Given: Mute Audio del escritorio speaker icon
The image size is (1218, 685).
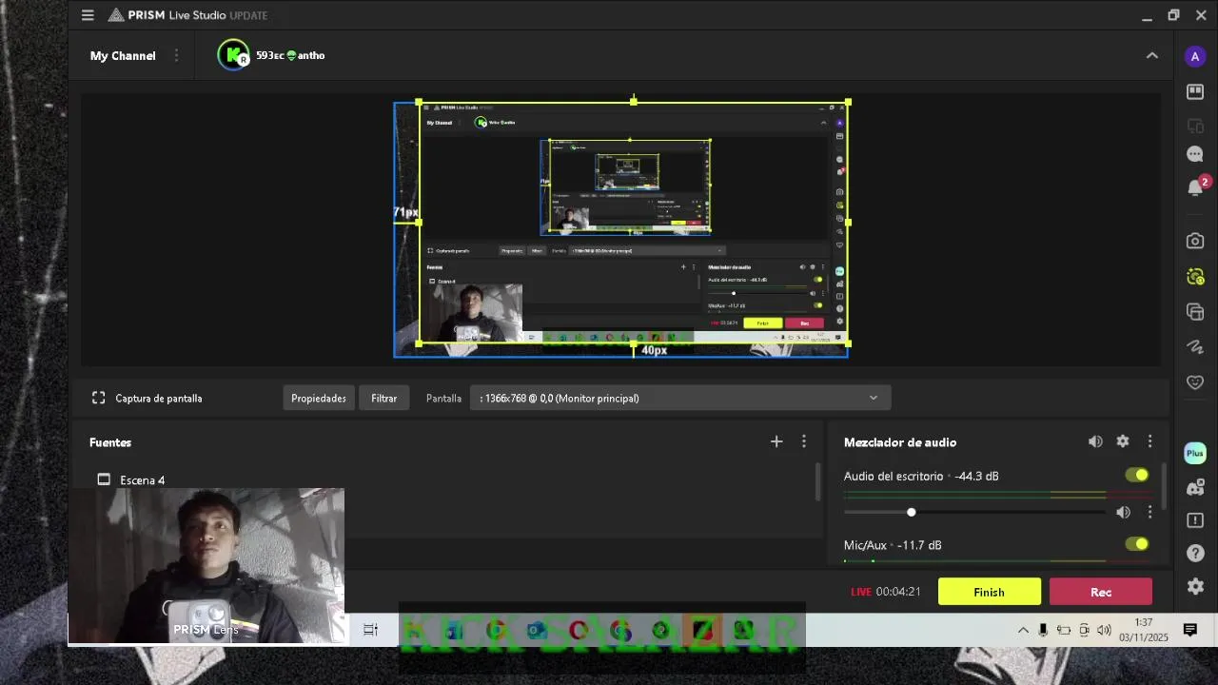Looking at the screenshot, I should point(1123,512).
